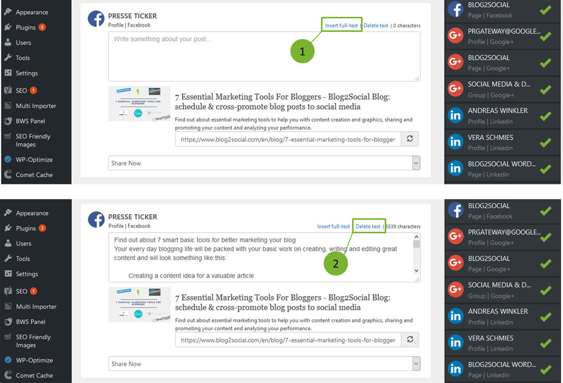This screenshot has height=383, width=563.
Task: Click VERA SCHMIES LinkedIn icon in lower list
Action: tap(455, 343)
